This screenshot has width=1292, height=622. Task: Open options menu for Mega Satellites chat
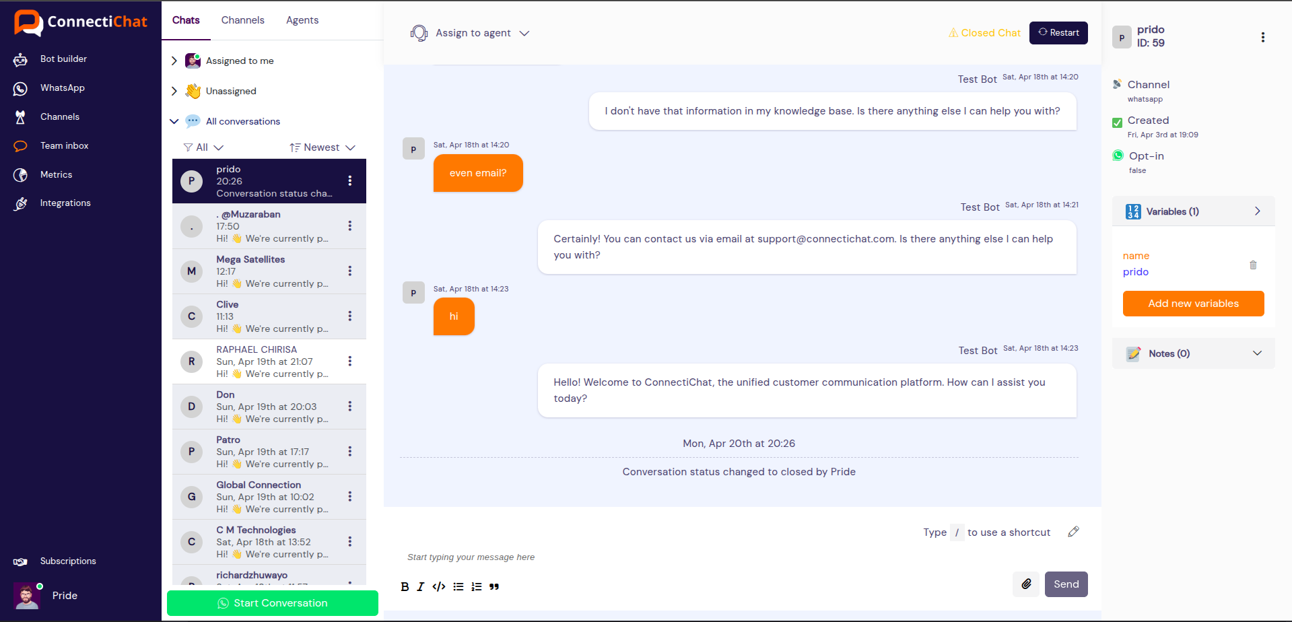tap(350, 271)
